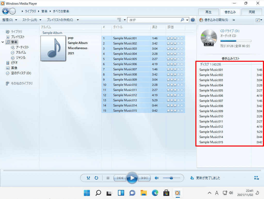The width and height of the screenshot is (264, 199).
Task: Stop playback with the stop button
Action: pos(108,178)
